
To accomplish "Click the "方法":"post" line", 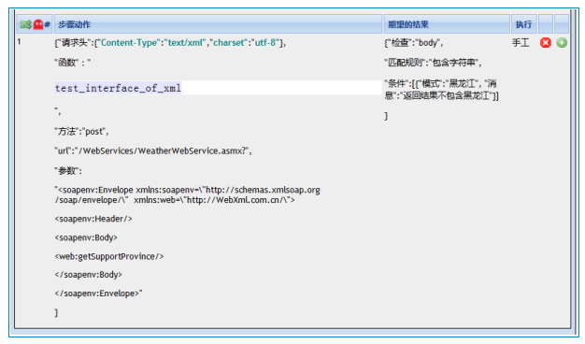I will coord(81,131).
